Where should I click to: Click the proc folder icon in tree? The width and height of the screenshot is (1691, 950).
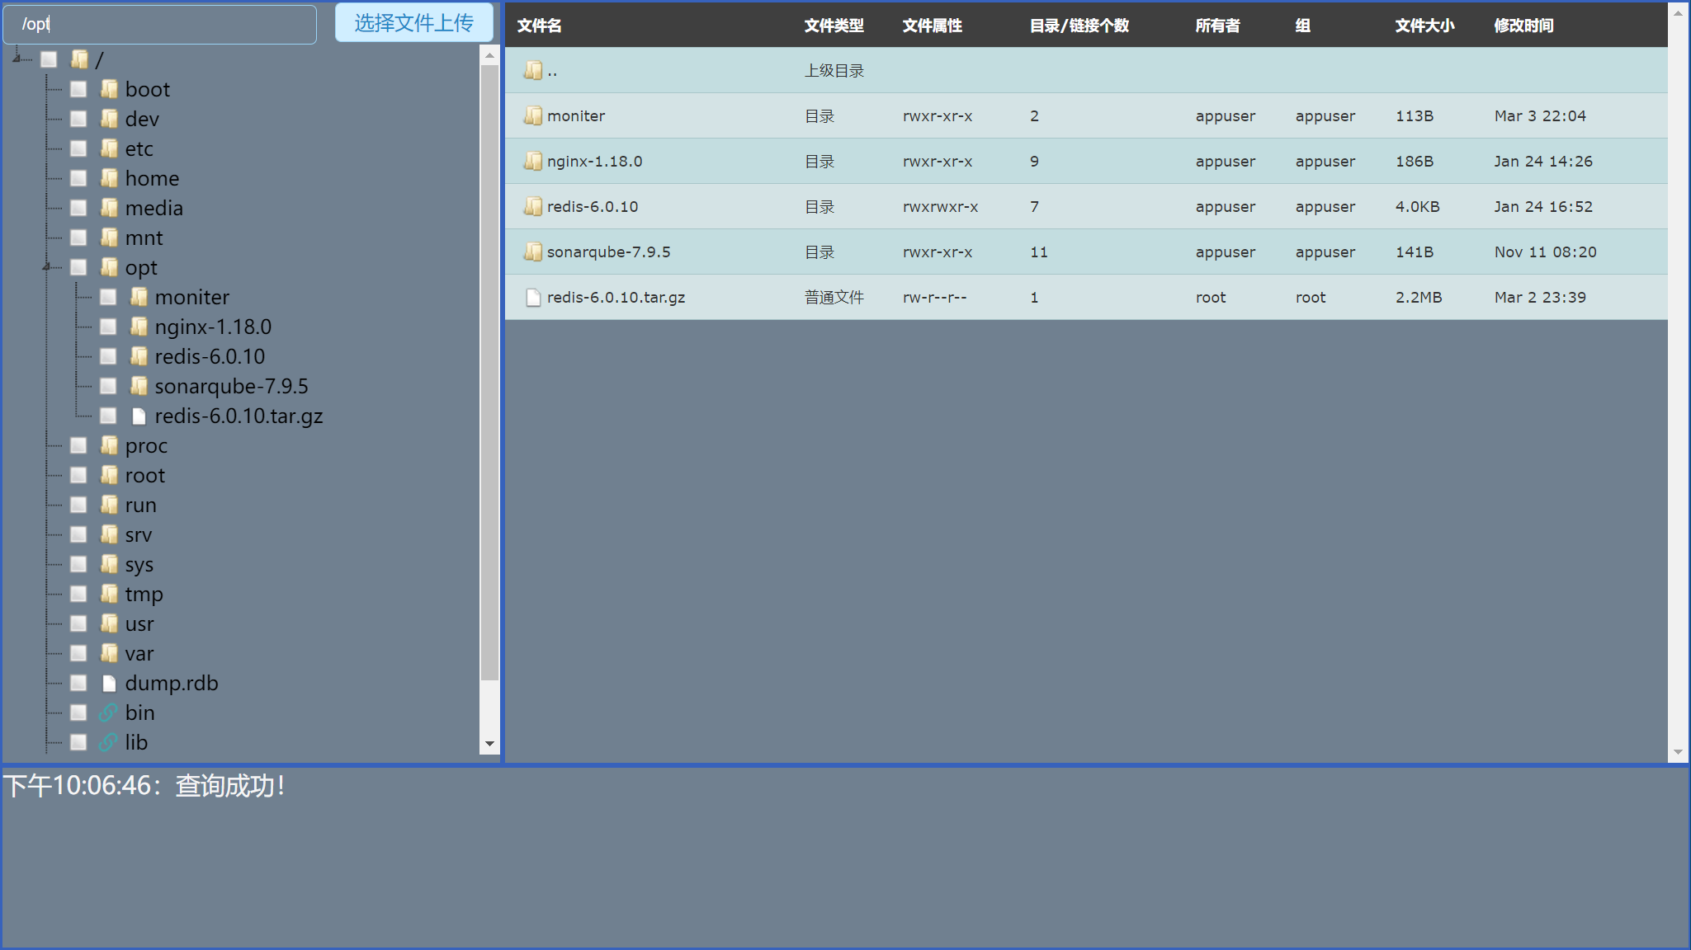pos(109,445)
